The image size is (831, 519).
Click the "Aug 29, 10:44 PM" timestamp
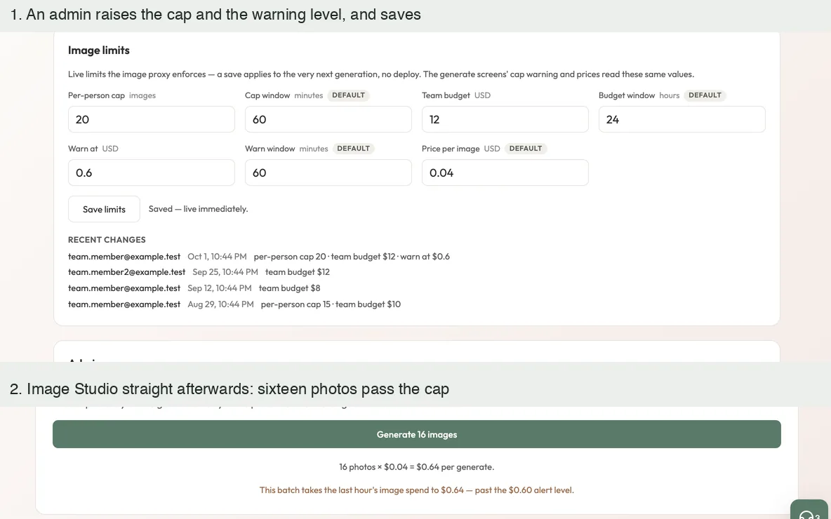(220, 304)
